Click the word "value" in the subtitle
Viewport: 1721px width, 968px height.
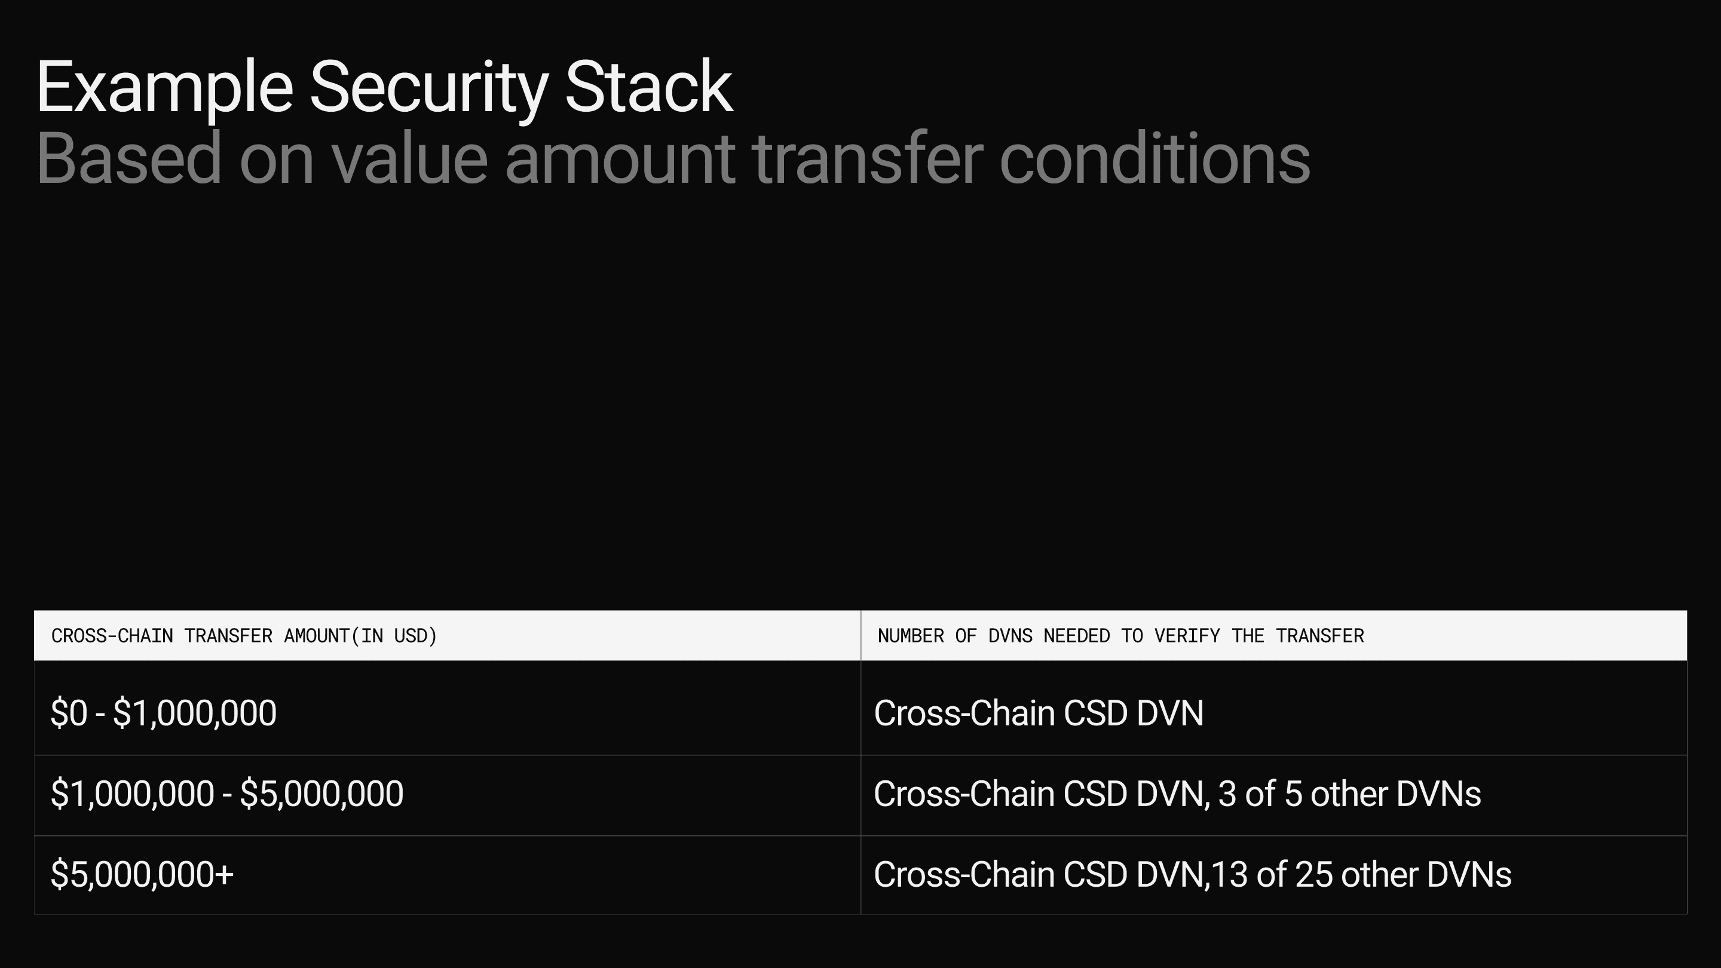(x=409, y=159)
